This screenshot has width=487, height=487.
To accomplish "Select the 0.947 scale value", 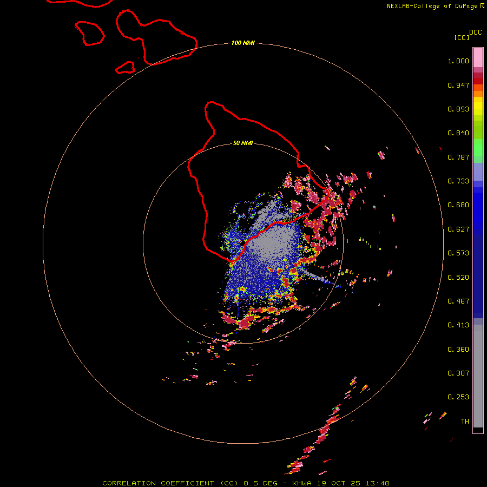I will click(x=458, y=85).
